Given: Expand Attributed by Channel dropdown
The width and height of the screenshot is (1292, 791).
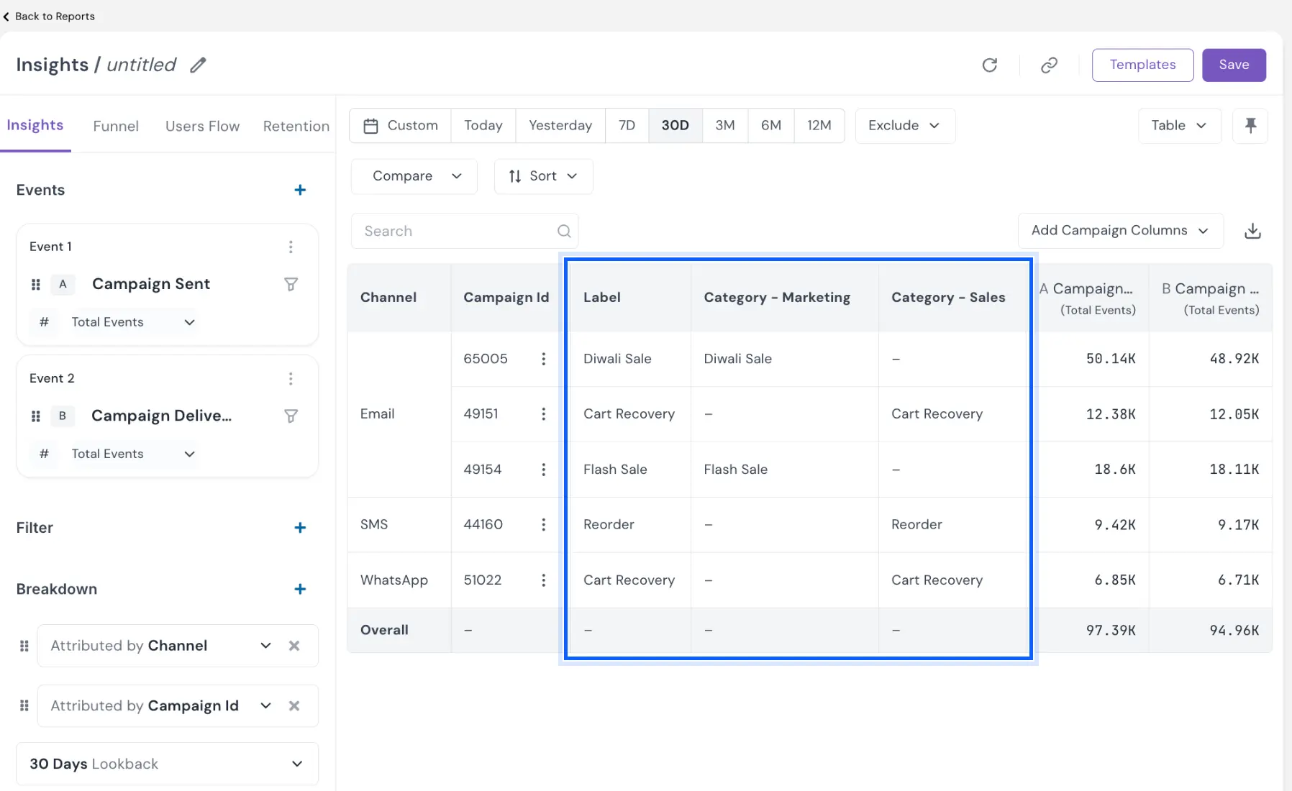Looking at the screenshot, I should coord(265,646).
